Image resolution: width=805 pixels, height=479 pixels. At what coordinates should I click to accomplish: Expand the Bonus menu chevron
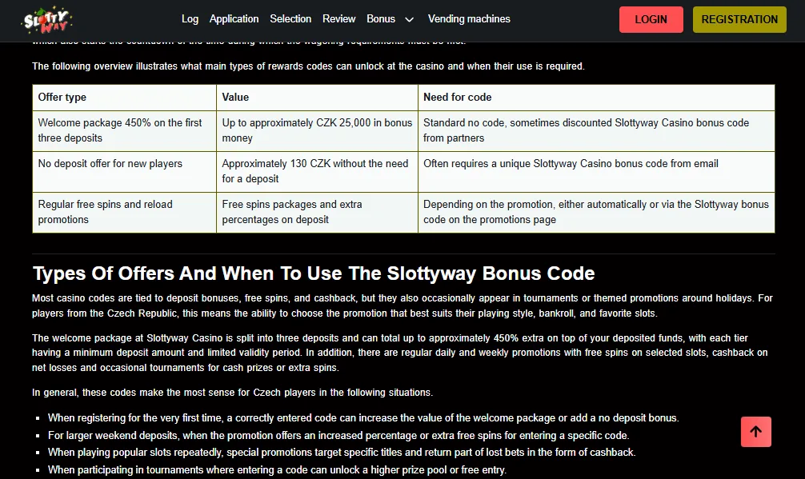[x=409, y=19]
